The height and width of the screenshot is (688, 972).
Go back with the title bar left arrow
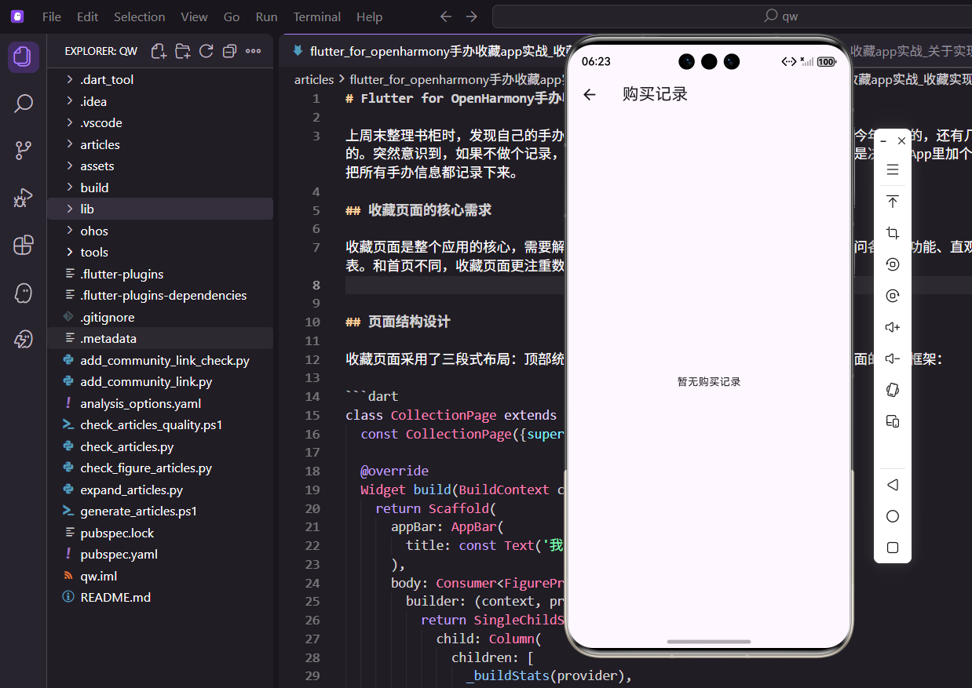446,16
